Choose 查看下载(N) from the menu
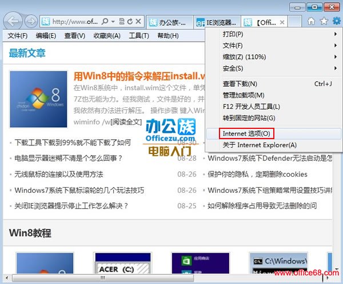Viewport: 343px width, 284px height. point(274,84)
